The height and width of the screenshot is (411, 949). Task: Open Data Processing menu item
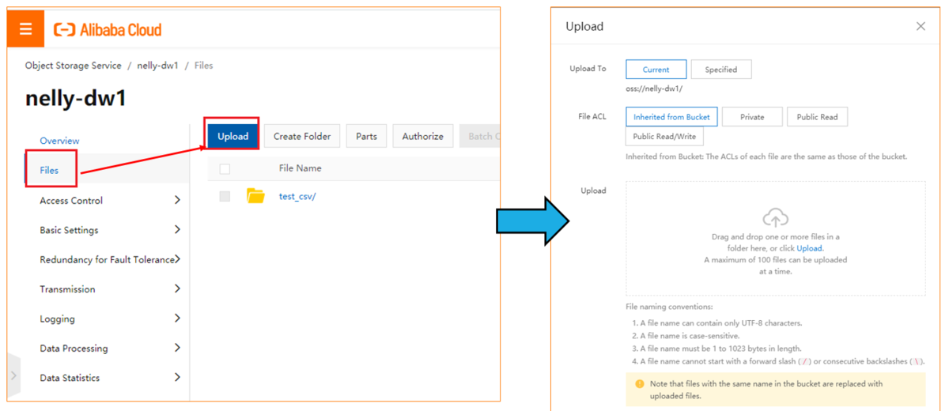(x=74, y=349)
